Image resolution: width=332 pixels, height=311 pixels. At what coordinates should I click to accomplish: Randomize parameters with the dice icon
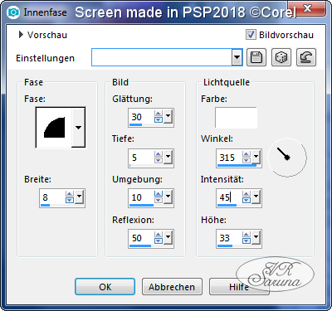[x=281, y=57]
